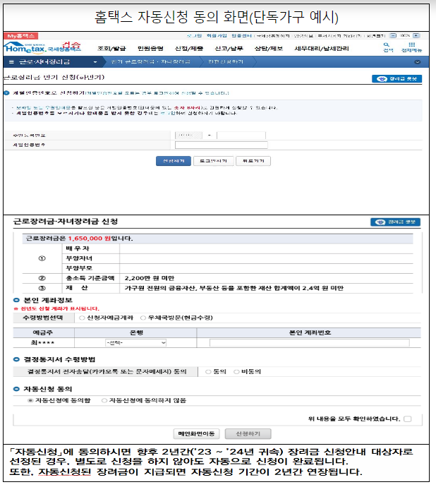Click the My홈택스 tab
Viewport: 436px width, 487px height.
coord(20,36)
